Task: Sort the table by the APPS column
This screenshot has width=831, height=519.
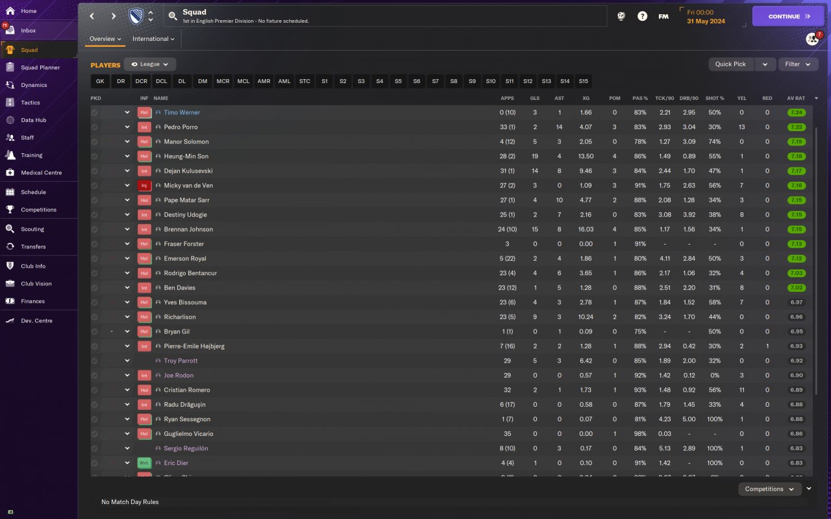Action: point(507,99)
